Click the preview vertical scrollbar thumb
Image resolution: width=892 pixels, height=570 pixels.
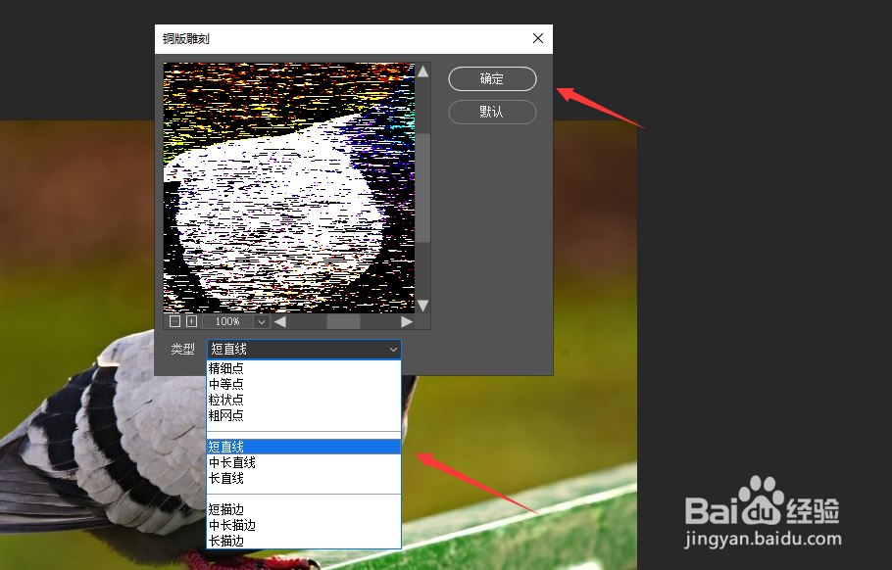(422, 188)
